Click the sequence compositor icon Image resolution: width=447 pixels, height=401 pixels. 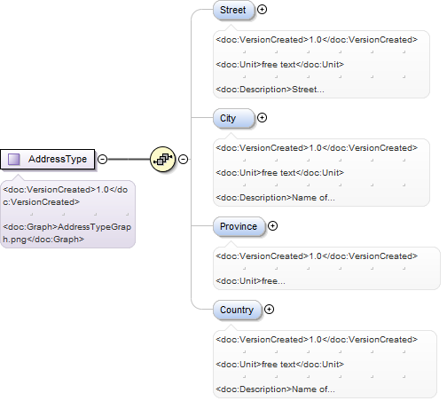pyautogui.click(x=162, y=159)
